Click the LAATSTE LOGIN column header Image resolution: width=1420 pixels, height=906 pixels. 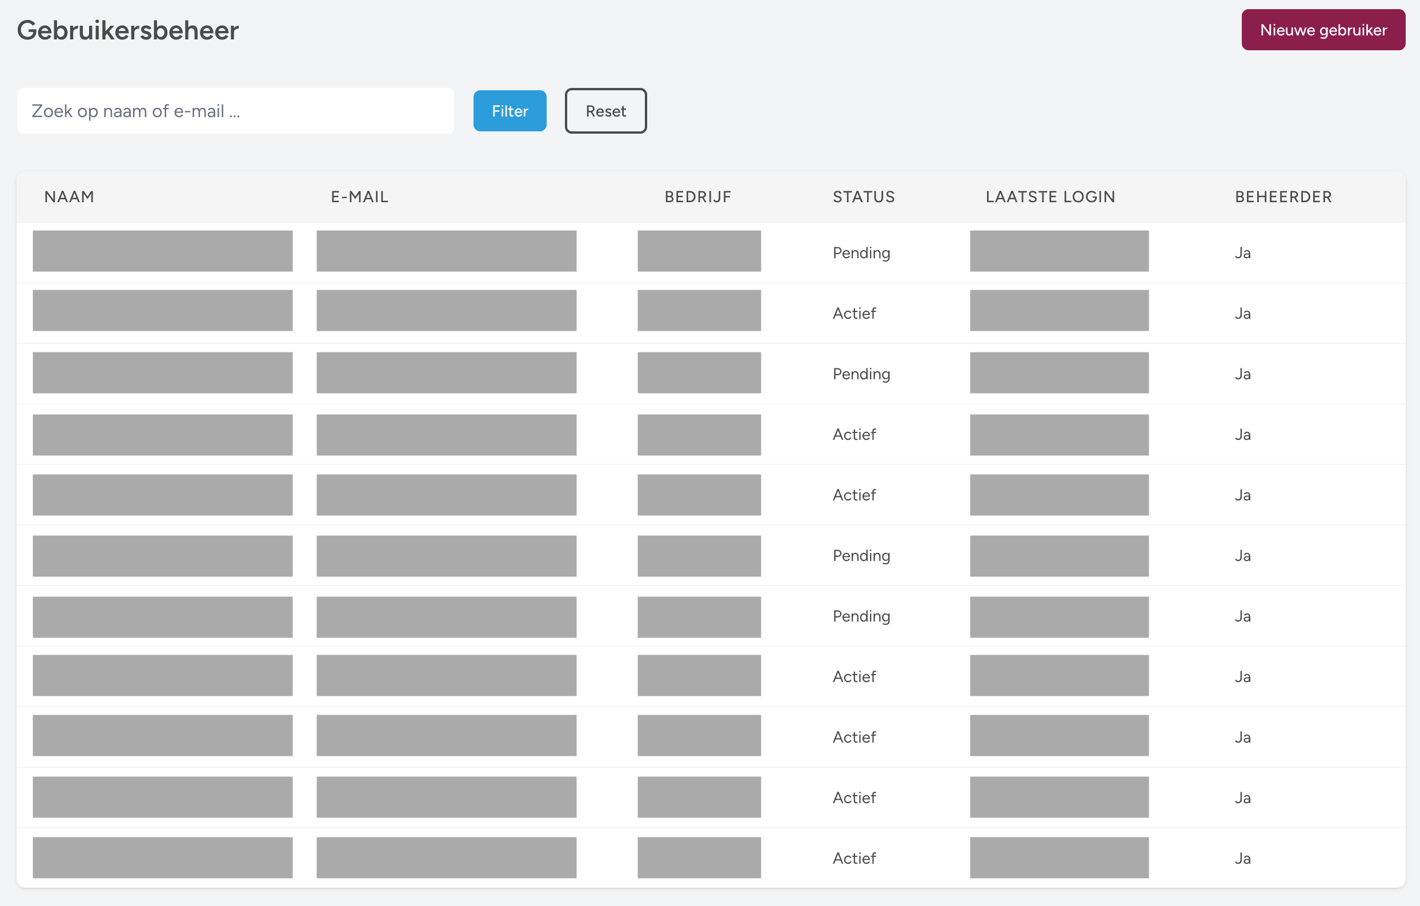click(x=1050, y=197)
